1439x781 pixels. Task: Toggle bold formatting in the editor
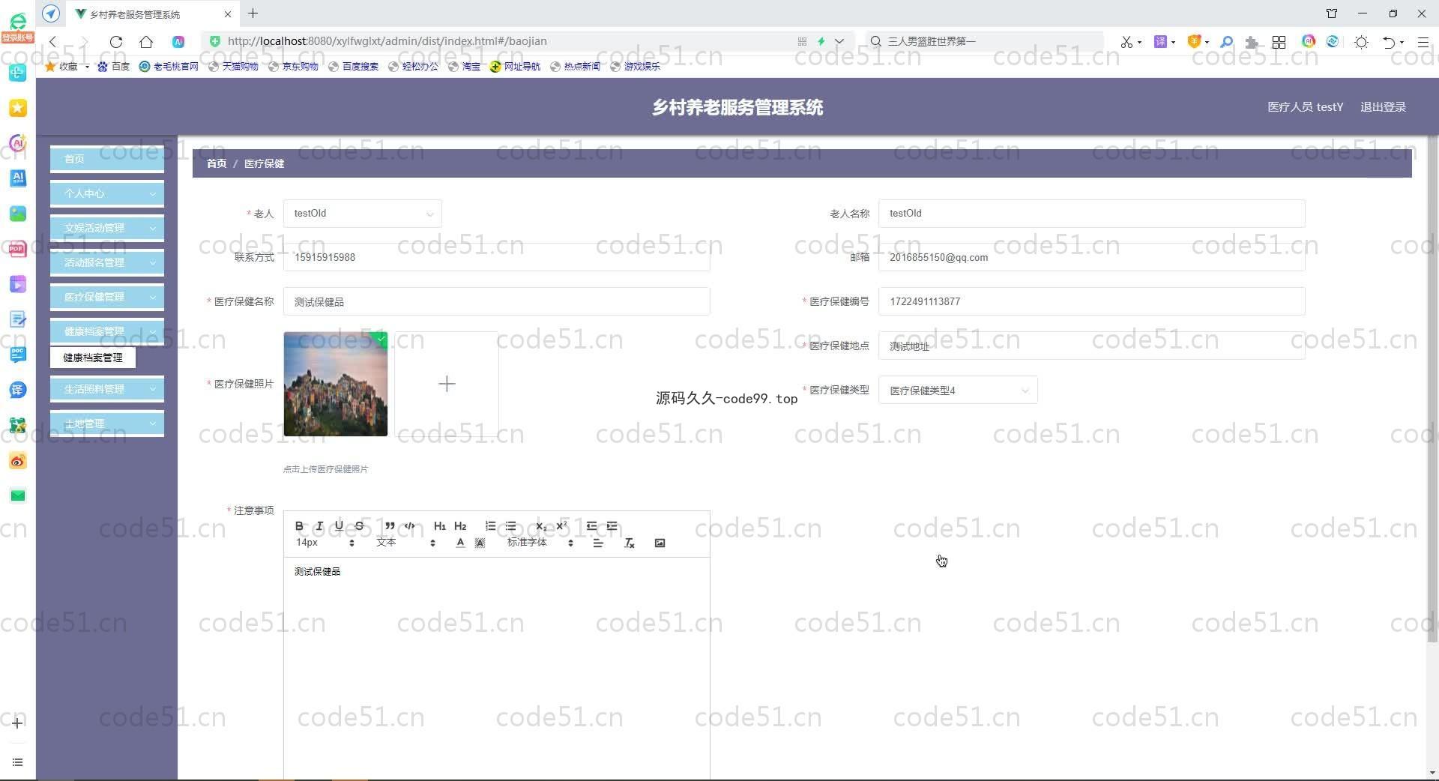(299, 526)
